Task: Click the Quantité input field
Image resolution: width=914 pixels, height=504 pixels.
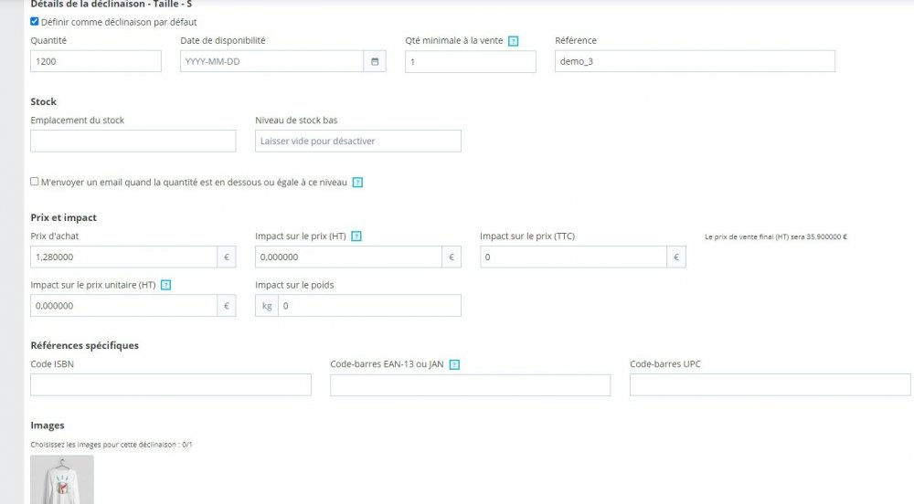Action: pos(96,61)
